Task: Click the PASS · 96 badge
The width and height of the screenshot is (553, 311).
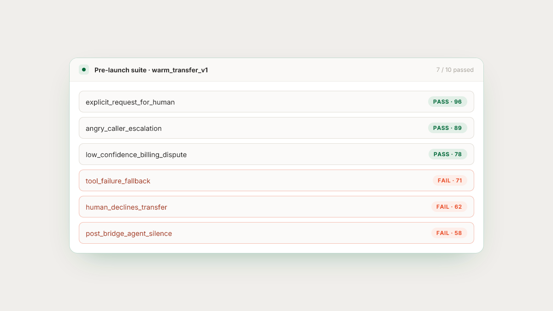Action: [447, 102]
